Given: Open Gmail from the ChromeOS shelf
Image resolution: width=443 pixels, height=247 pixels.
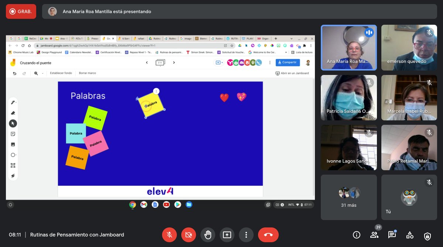Looking at the screenshot, I should point(144,205).
